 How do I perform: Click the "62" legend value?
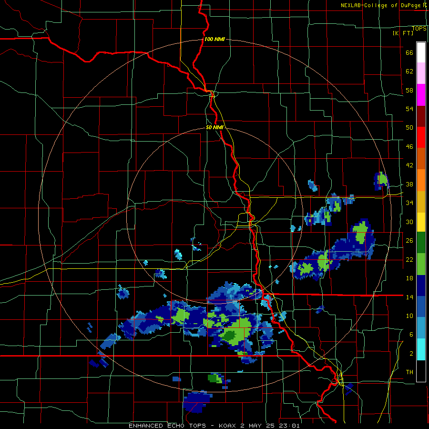(x=409, y=71)
